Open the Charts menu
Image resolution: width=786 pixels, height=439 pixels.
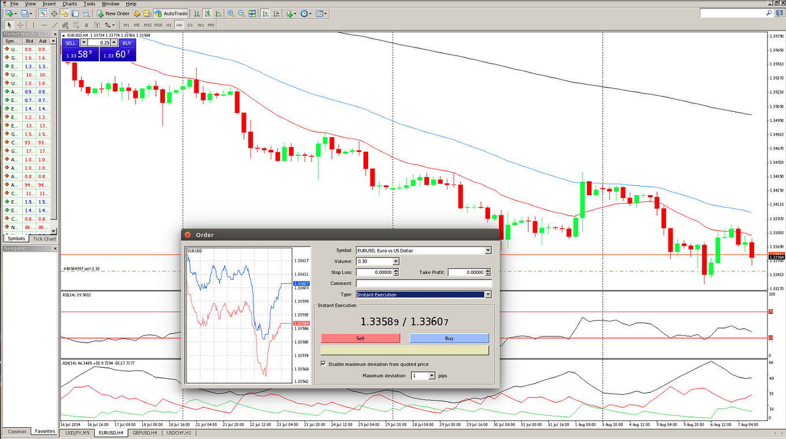coord(69,3)
